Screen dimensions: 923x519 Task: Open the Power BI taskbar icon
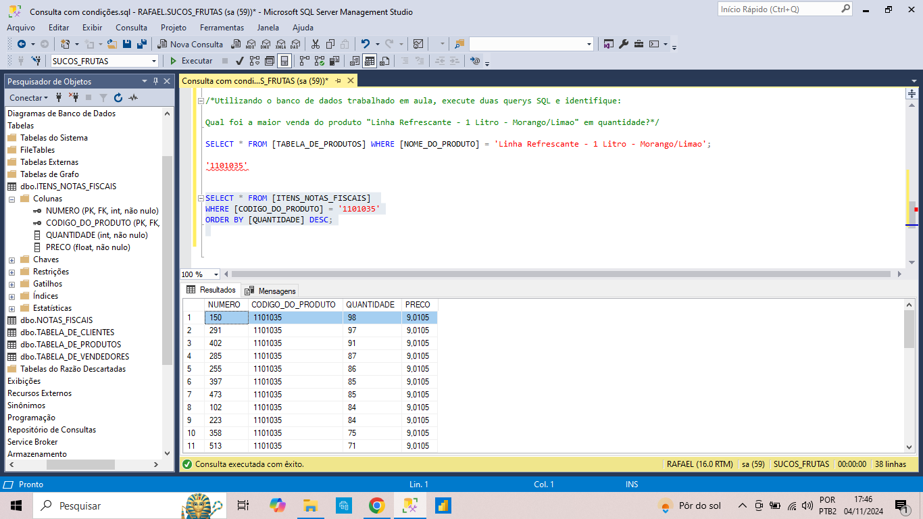443,505
